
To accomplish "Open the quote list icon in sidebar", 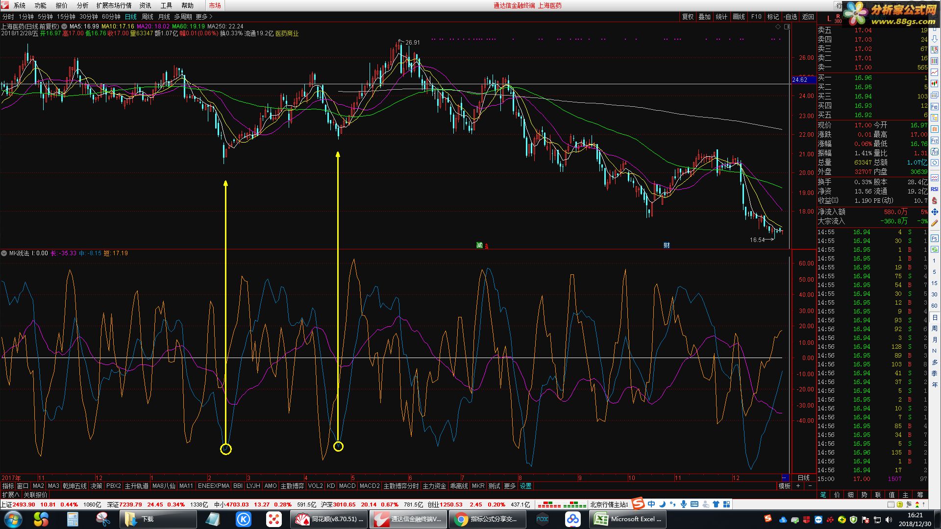I will coord(935,49).
